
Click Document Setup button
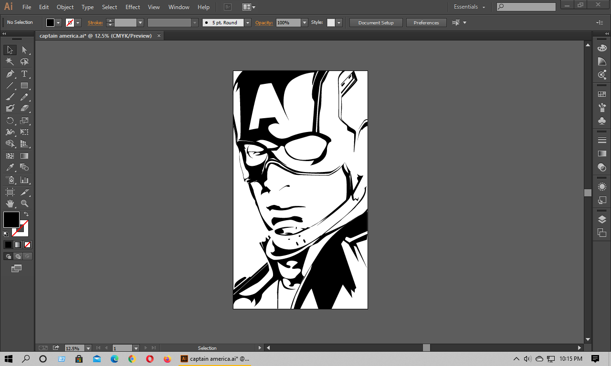point(376,22)
